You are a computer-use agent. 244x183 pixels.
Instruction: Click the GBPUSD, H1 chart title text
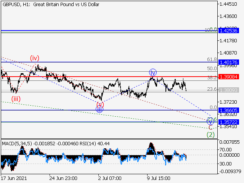[51, 5]
